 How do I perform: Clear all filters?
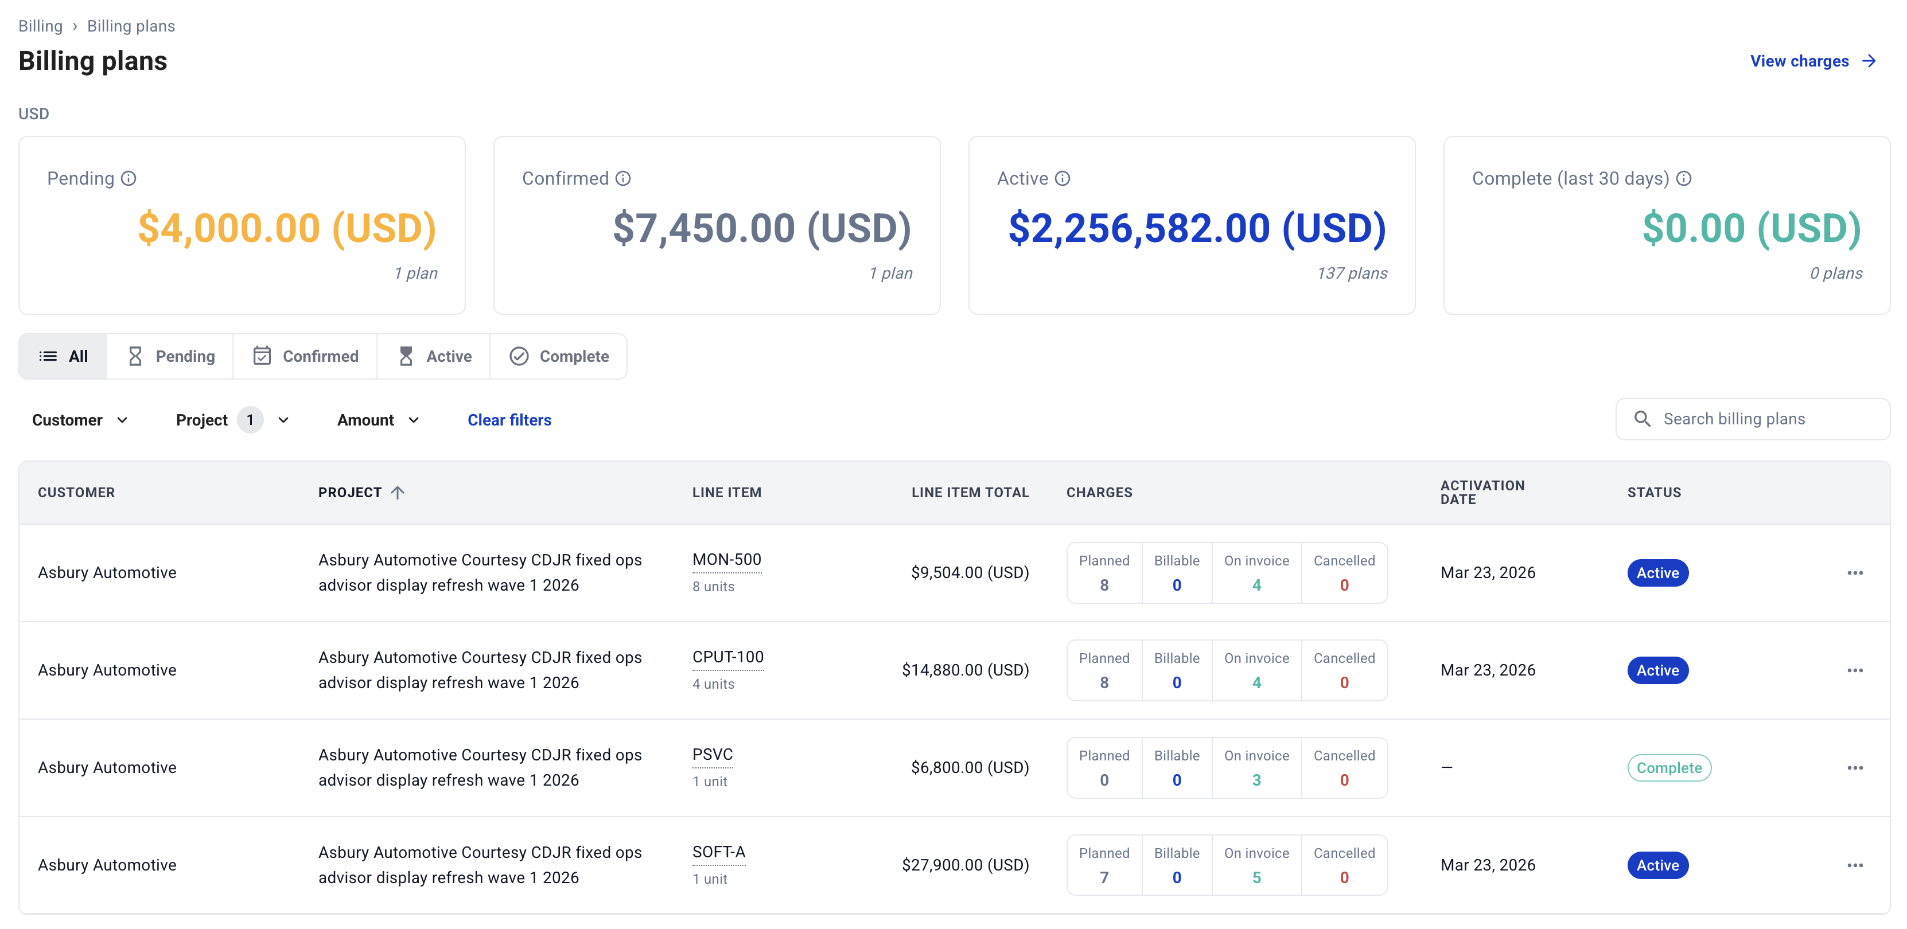click(x=509, y=420)
